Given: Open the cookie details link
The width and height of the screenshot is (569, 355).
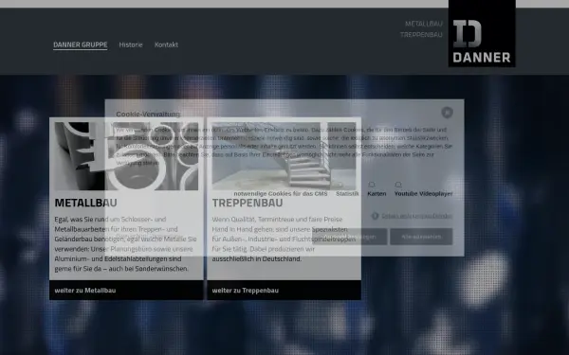Looking at the screenshot, I should tap(416, 216).
